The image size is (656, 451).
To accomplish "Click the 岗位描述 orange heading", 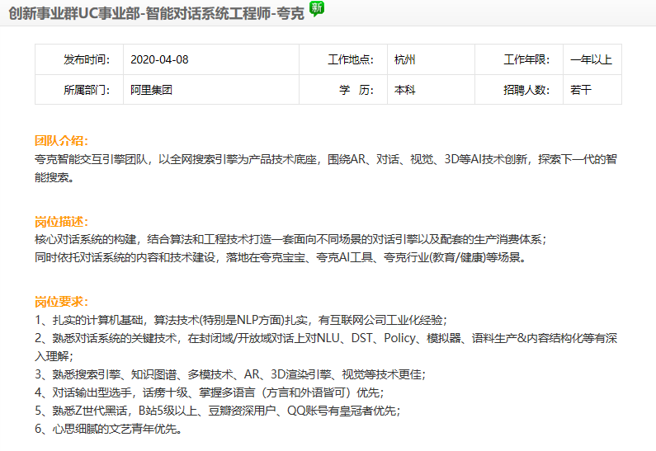I will 62,222.
